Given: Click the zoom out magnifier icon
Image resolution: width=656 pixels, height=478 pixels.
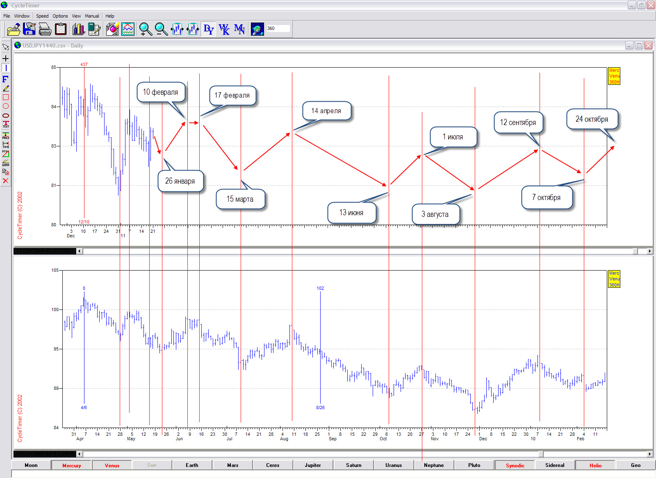Looking at the screenshot, I should coord(161,29).
